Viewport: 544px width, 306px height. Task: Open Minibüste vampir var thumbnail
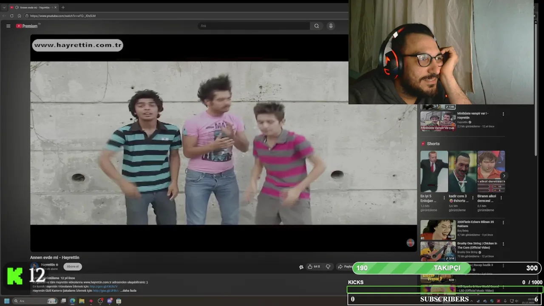pos(438,122)
